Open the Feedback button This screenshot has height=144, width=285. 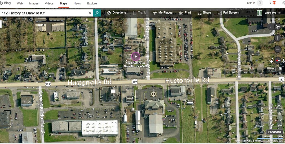pyautogui.click(x=274, y=132)
